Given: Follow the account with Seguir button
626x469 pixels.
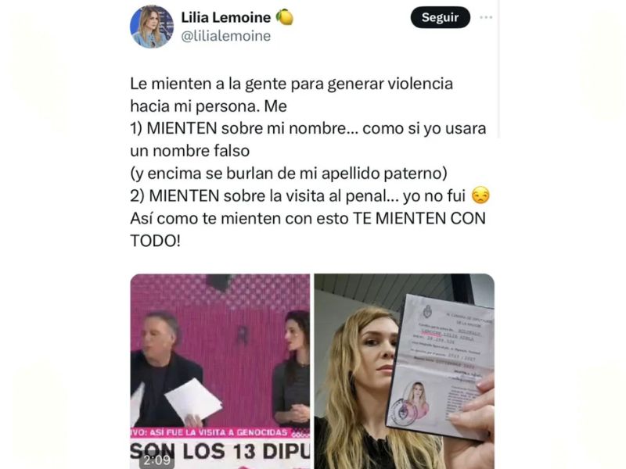Looking at the screenshot, I should click(x=440, y=17).
